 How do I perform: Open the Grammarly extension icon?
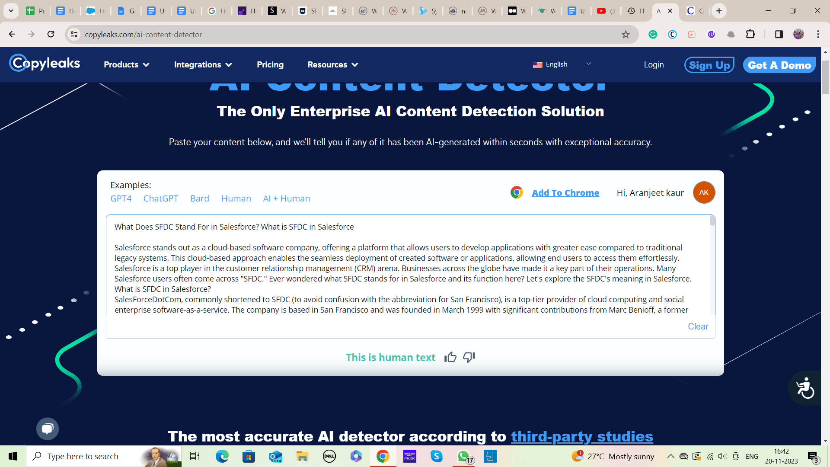tap(653, 34)
